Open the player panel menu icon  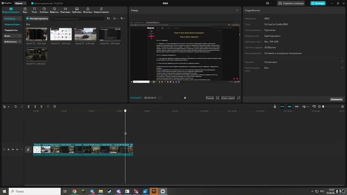(237, 10)
